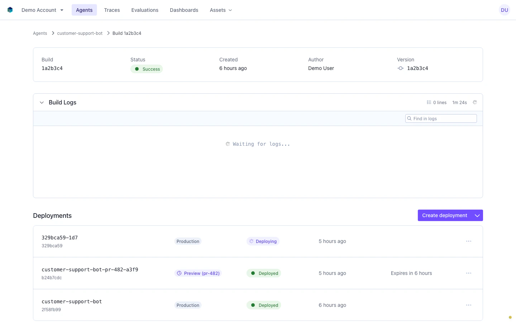Open deployment customer-support-bot-pr-482-a3f9
This screenshot has height=323, width=516.
tap(90, 270)
